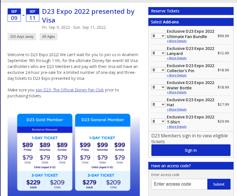Screen dimensions: 237x196
Task: Expand More Details for Collector's Pin
Action: click(177, 75)
